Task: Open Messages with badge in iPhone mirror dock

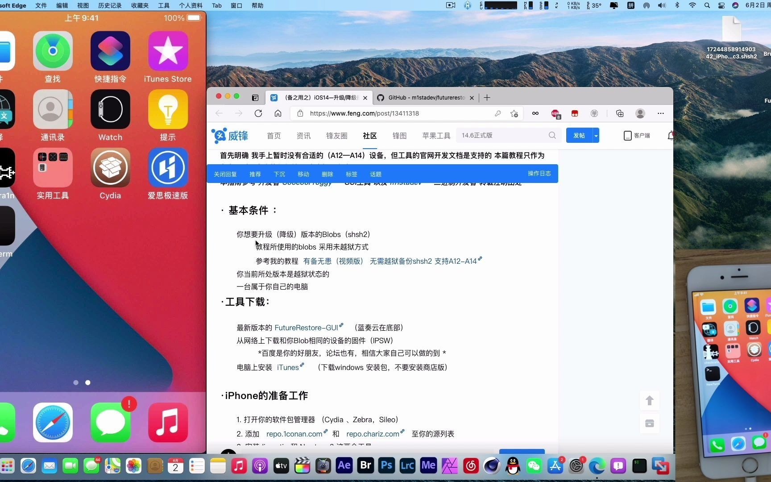Action: coord(110,422)
